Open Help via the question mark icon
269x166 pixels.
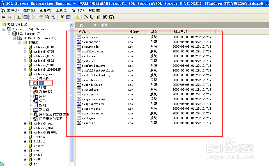pyautogui.click(x=62, y=17)
